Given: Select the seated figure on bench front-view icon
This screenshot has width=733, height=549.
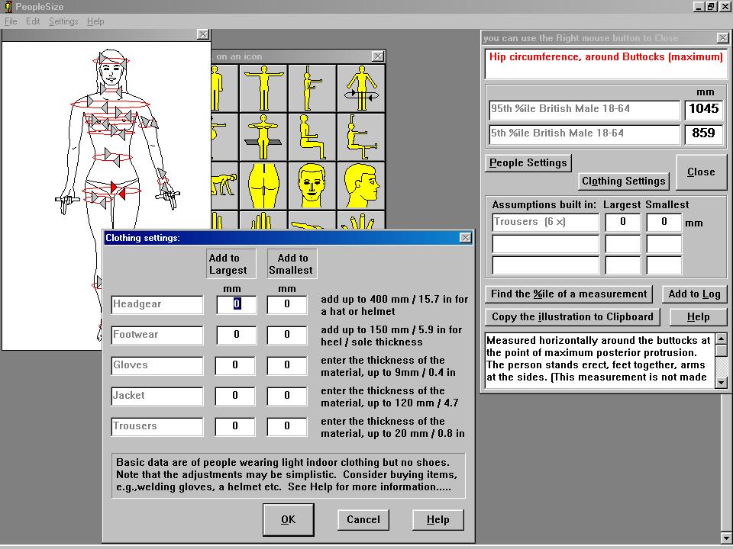Looking at the screenshot, I should pos(264,137).
